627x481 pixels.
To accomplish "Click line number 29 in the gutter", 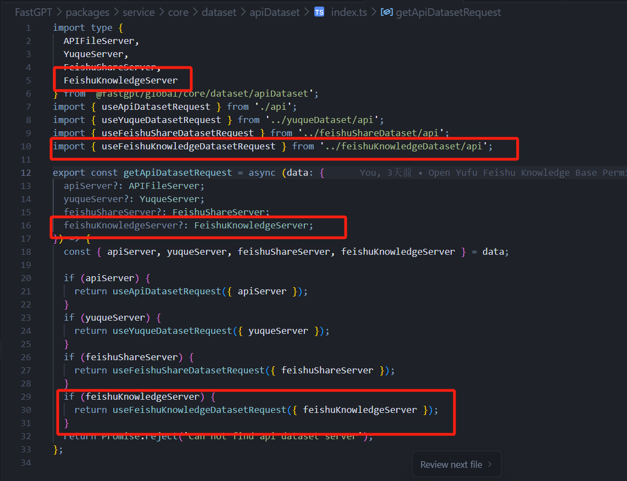I will pyautogui.click(x=26, y=396).
